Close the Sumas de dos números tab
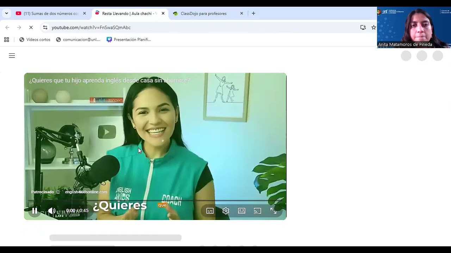 (85, 13)
